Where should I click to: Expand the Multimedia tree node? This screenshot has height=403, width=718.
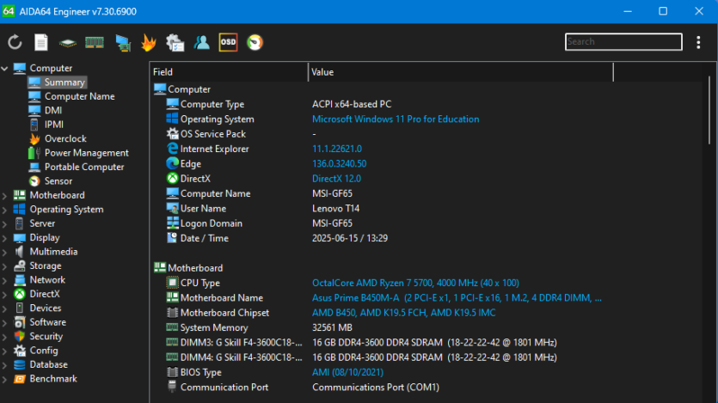point(4,253)
